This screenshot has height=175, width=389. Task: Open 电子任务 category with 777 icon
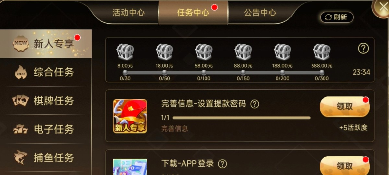[46, 129]
